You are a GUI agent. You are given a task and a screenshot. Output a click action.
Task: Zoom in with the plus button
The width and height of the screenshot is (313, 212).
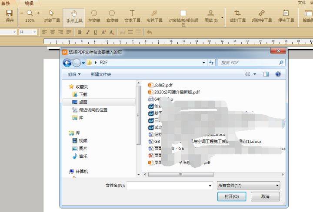tap(38, 13)
